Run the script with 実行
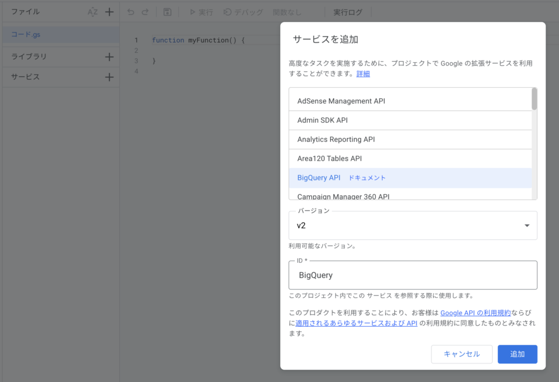This screenshot has width=559, height=382. [200, 12]
